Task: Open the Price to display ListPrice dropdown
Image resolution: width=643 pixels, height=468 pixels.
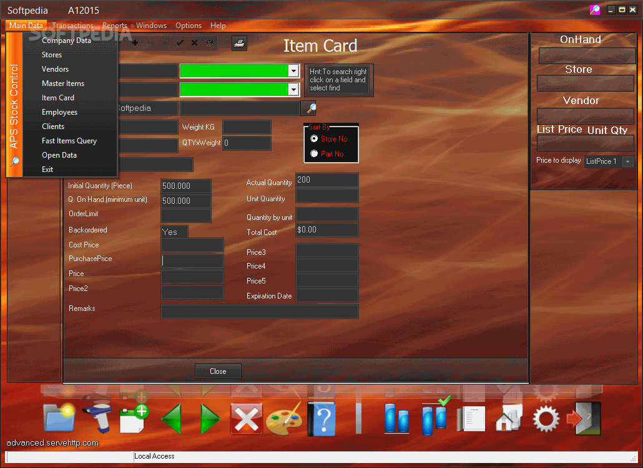Action: pyautogui.click(x=627, y=161)
